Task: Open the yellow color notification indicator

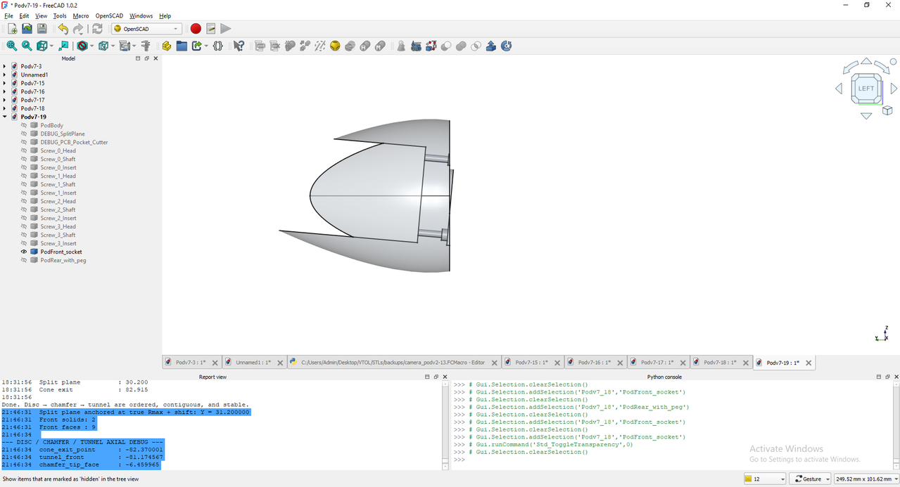Action: pyautogui.click(x=764, y=479)
